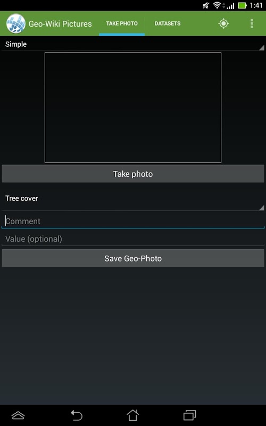
Task: Select the Value (optional) input field
Action: click(133, 239)
